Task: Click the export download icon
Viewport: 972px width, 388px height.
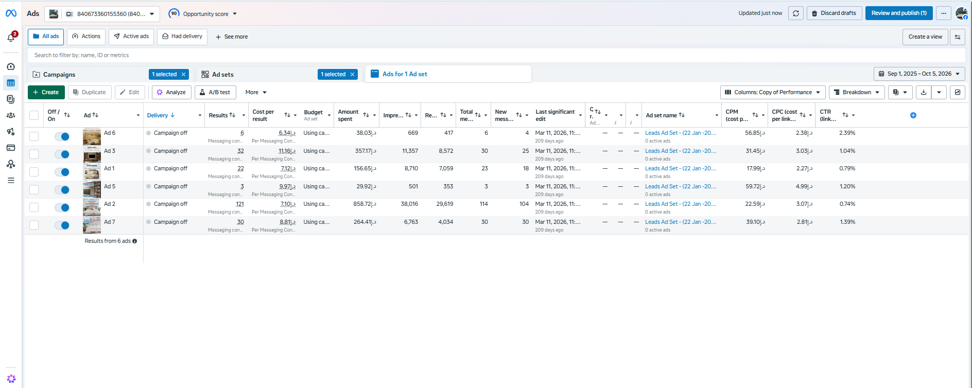Action: coord(924,93)
